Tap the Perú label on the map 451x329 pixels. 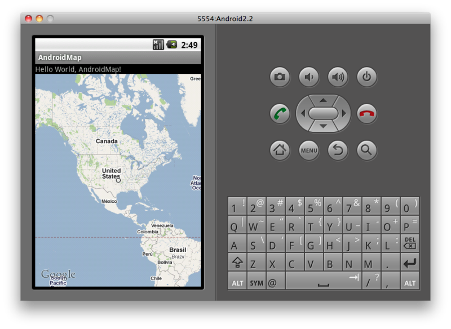pyautogui.click(x=147, y=254)
